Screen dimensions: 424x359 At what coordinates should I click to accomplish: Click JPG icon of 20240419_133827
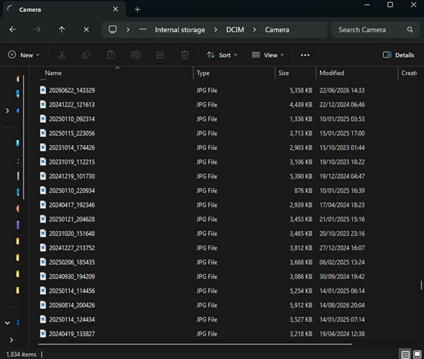[43, 334]
